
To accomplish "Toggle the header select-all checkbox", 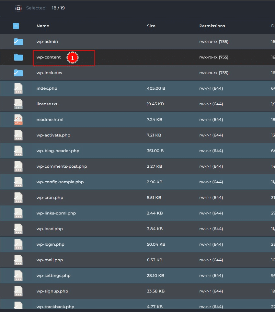I will [16, 26].
